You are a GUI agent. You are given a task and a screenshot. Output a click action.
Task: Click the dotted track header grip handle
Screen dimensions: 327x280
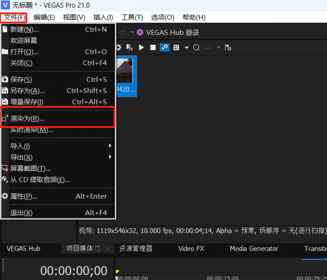tap(3, 266)
